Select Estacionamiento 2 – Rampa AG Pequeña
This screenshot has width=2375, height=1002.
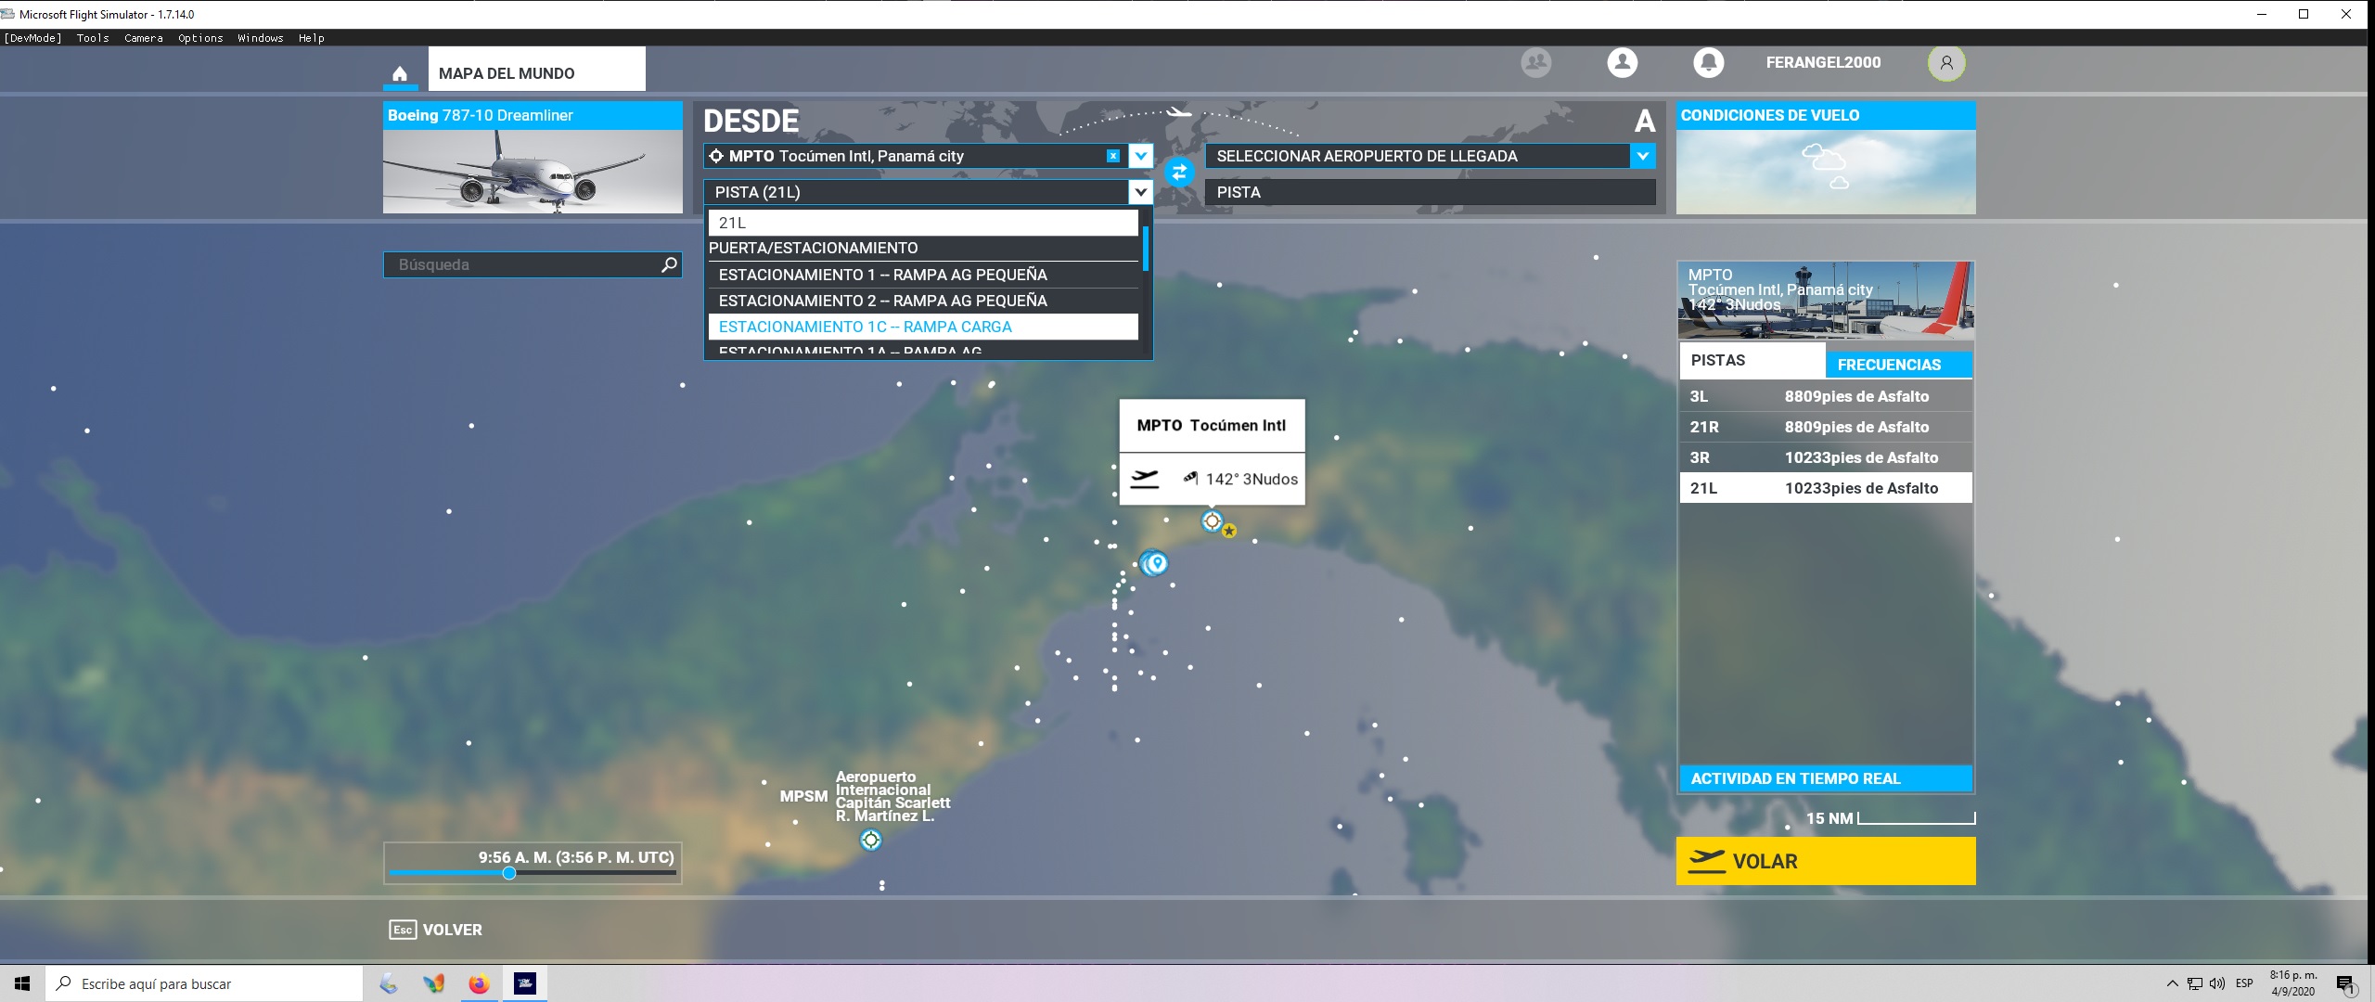(x=923, y=301)
